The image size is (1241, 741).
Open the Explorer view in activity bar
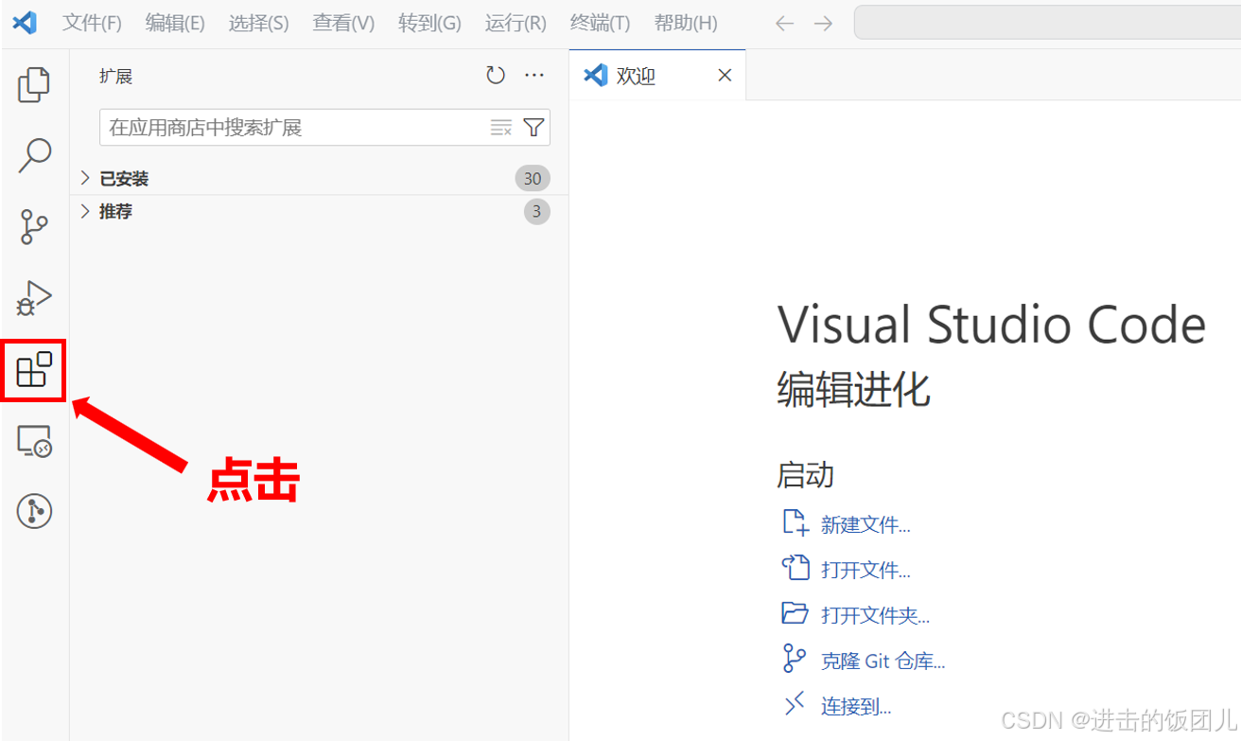[x=34, y=85]
